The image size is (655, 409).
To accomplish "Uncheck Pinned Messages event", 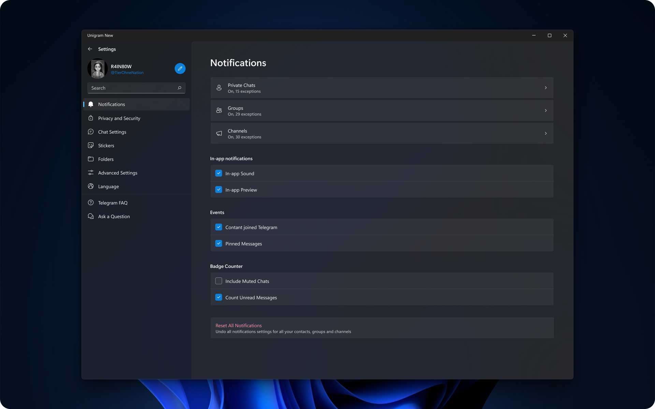I will (219, 243).
